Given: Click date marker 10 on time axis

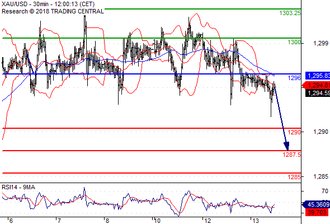Looking at the screenshot, I should [x=157, y=221].
